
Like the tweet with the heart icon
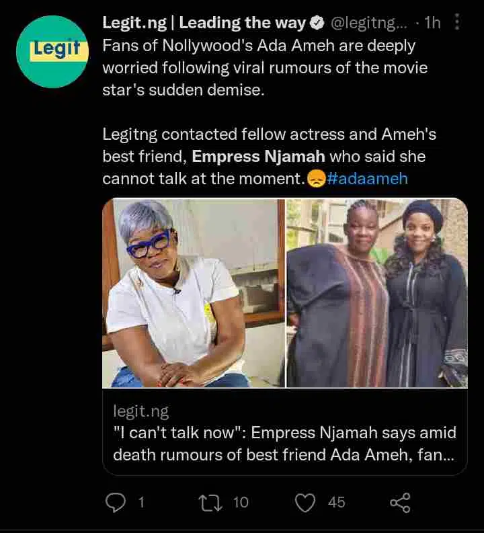pyautogui.click(x=306, y=502)
